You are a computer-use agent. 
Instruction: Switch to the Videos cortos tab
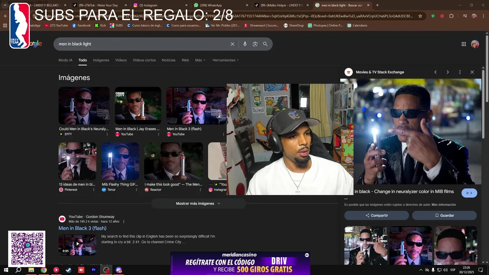(x=144, y=60)
